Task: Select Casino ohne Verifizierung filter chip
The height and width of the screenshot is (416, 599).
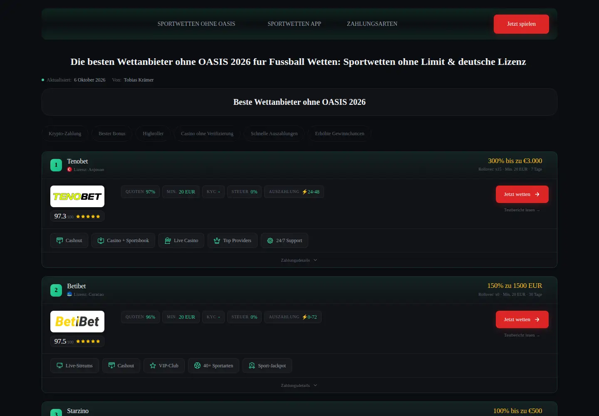Action: (x=207, y=134)
